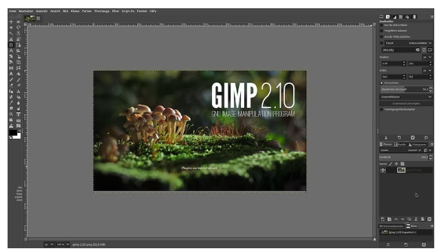Create a new layer group
The image size is (437, 251).
390,219
